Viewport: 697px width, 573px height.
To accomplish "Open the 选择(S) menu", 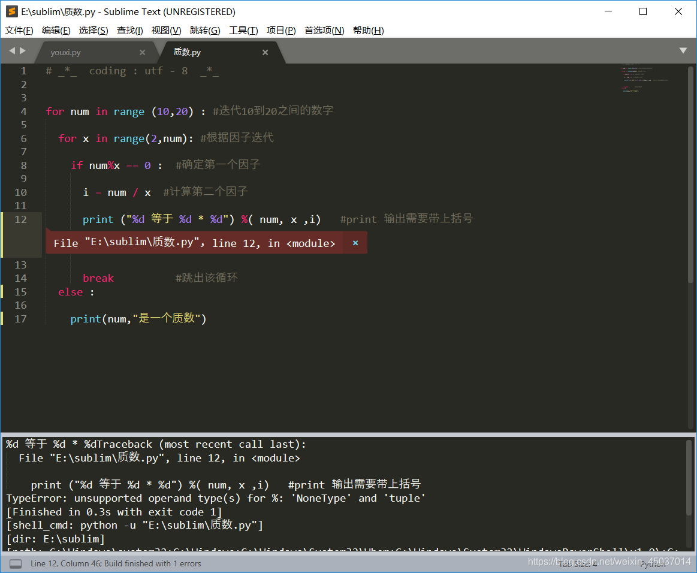I will [93, 30].
